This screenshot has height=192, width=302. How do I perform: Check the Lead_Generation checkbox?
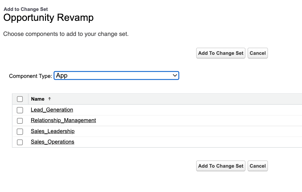tap(20, 110)
